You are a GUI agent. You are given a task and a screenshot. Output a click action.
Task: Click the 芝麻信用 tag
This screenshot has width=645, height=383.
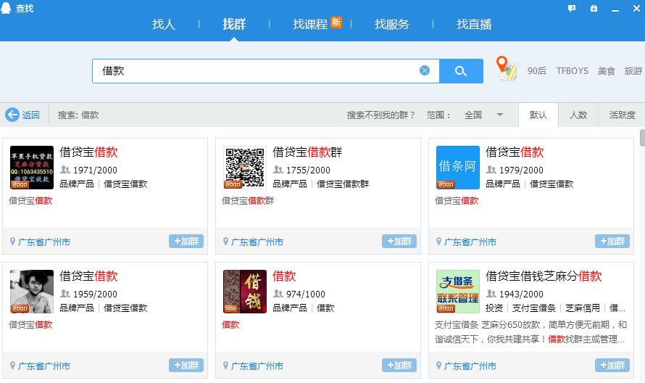(x=583, y=308)
